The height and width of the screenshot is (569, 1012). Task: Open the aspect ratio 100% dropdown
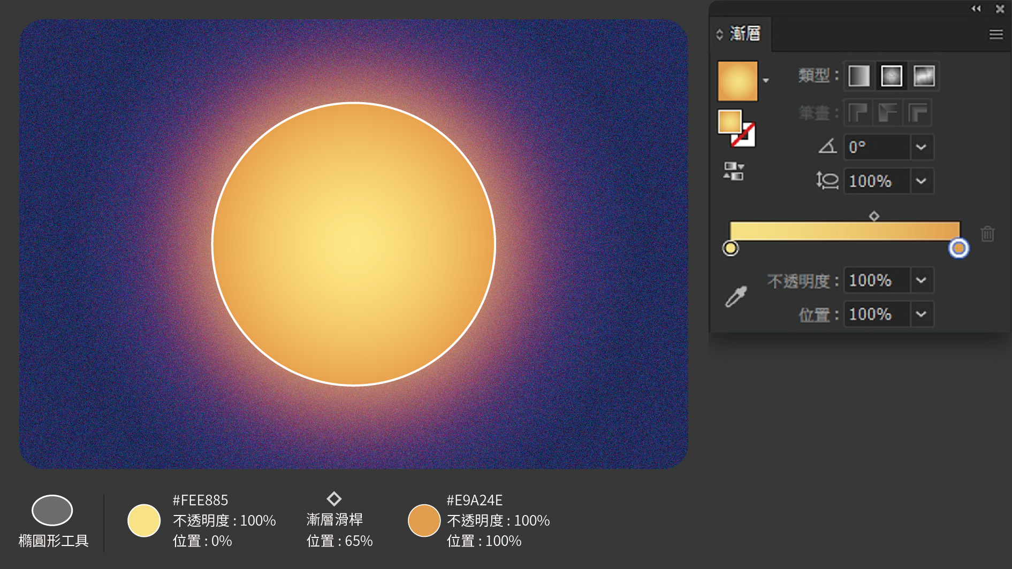(921, 181)
